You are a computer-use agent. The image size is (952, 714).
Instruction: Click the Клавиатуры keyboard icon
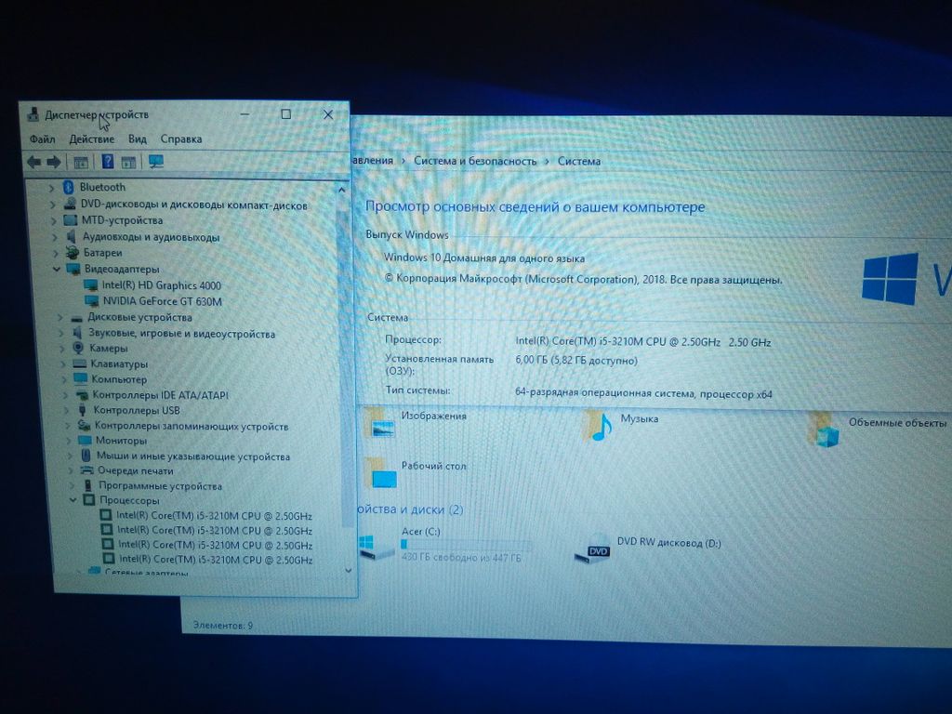[x=80, y=364]
